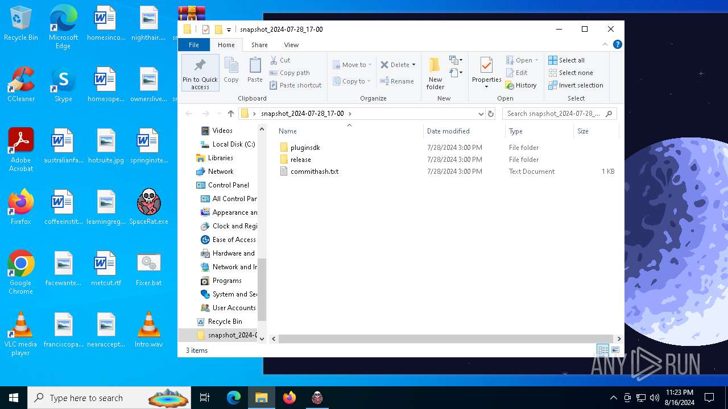
Task: Expand Delete options arrow
Action: [413, 65]
